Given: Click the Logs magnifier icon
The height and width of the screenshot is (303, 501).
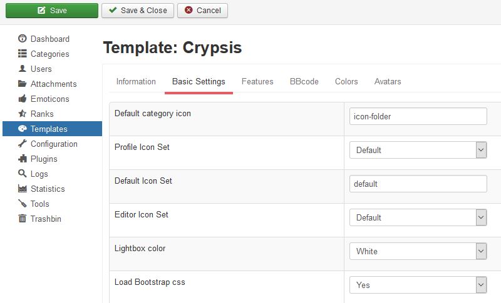Looking at the screenshot, I should tap(23, 174).
